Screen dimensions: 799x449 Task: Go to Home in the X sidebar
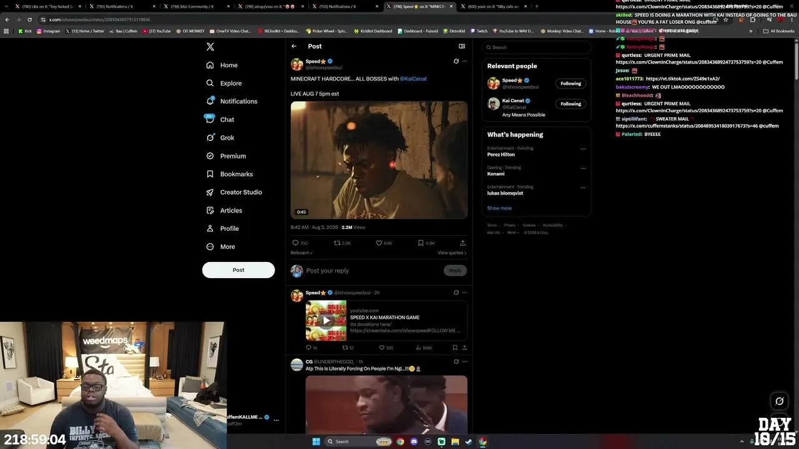(222, 65)
